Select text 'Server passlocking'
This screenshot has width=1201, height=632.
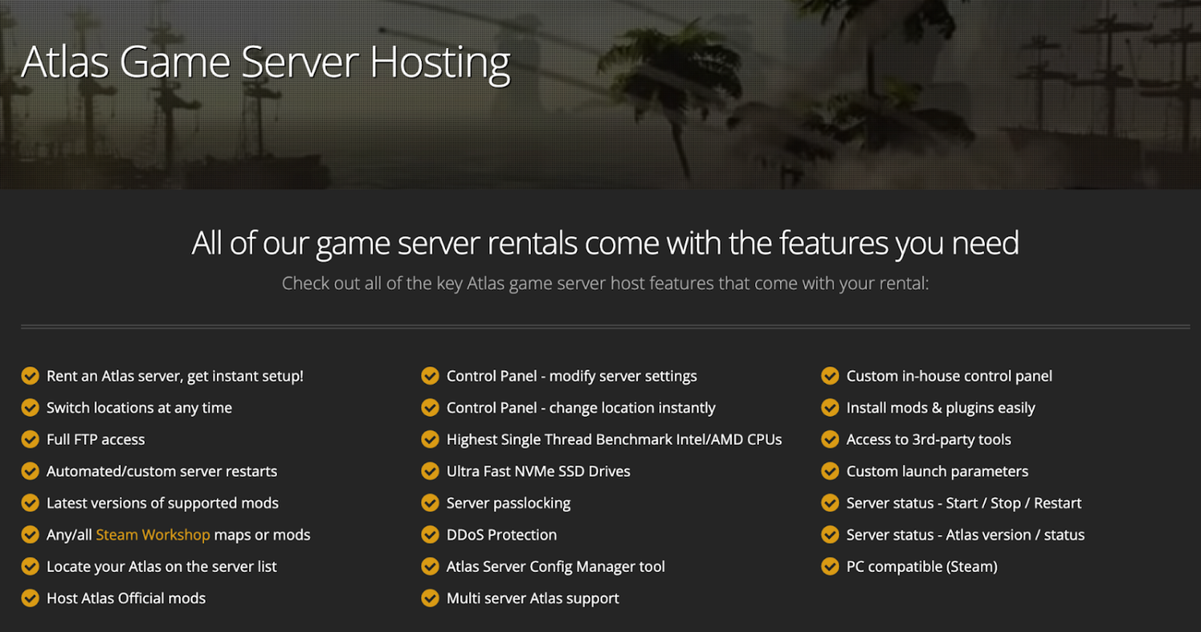pyautogui.click(x=508, y=503)
